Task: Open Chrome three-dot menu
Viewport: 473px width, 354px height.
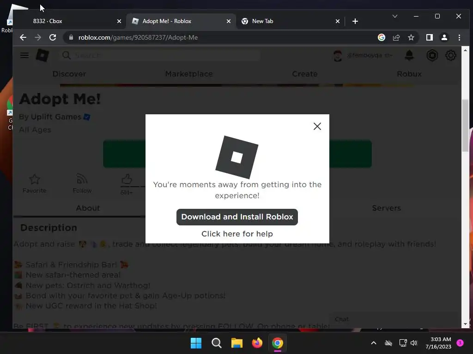Action: [459, 37]
